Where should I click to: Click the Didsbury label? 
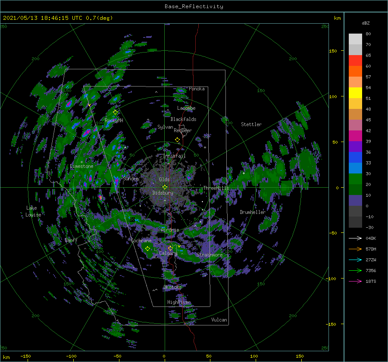pos(163,193)
